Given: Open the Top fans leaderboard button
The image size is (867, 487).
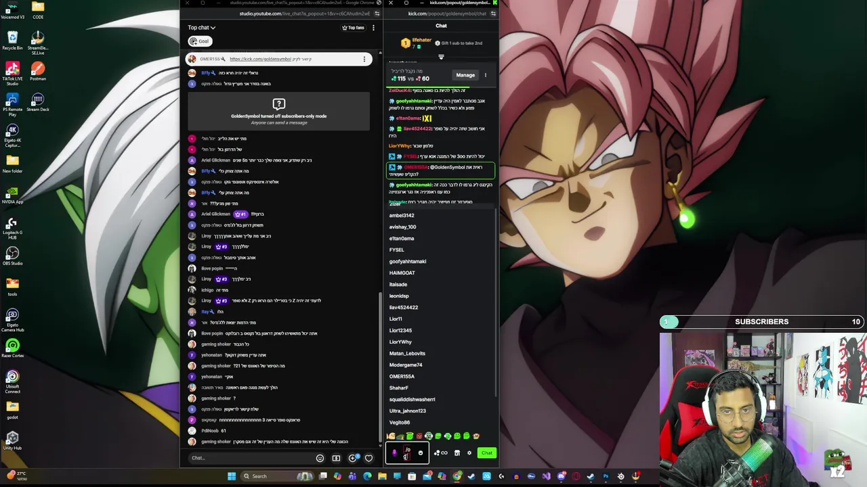Looking at the screenshot, I should tap(353, 28).
